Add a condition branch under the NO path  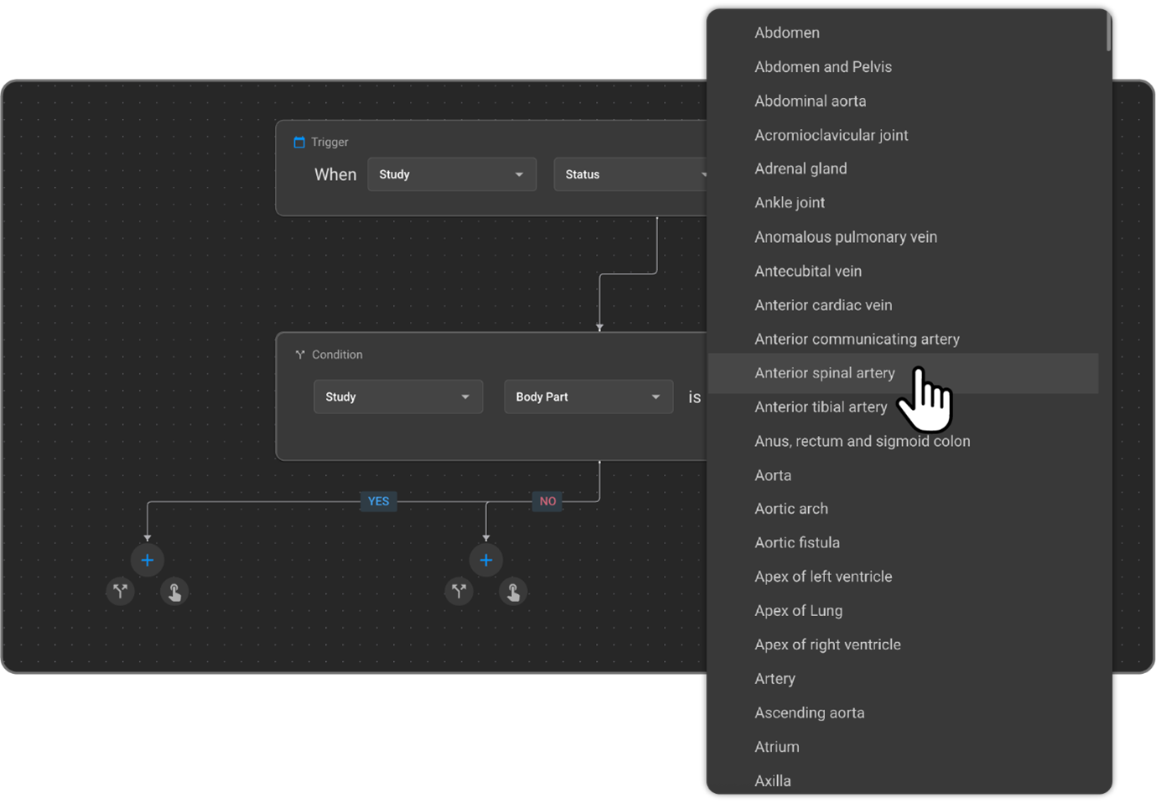[459, 592]
